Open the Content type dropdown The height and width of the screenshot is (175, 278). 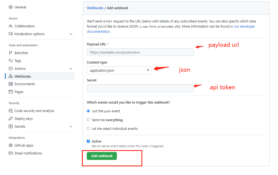[119, 70]
